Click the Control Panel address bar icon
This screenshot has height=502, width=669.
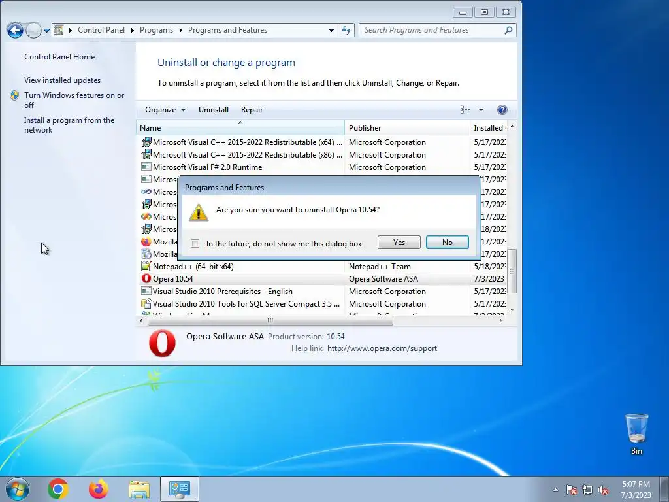tap(59, 30)
